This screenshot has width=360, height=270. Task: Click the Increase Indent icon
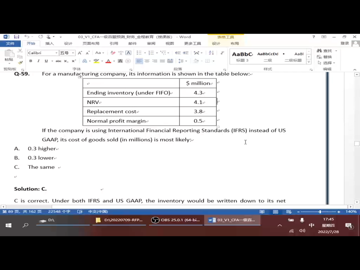tap(186, 53)
